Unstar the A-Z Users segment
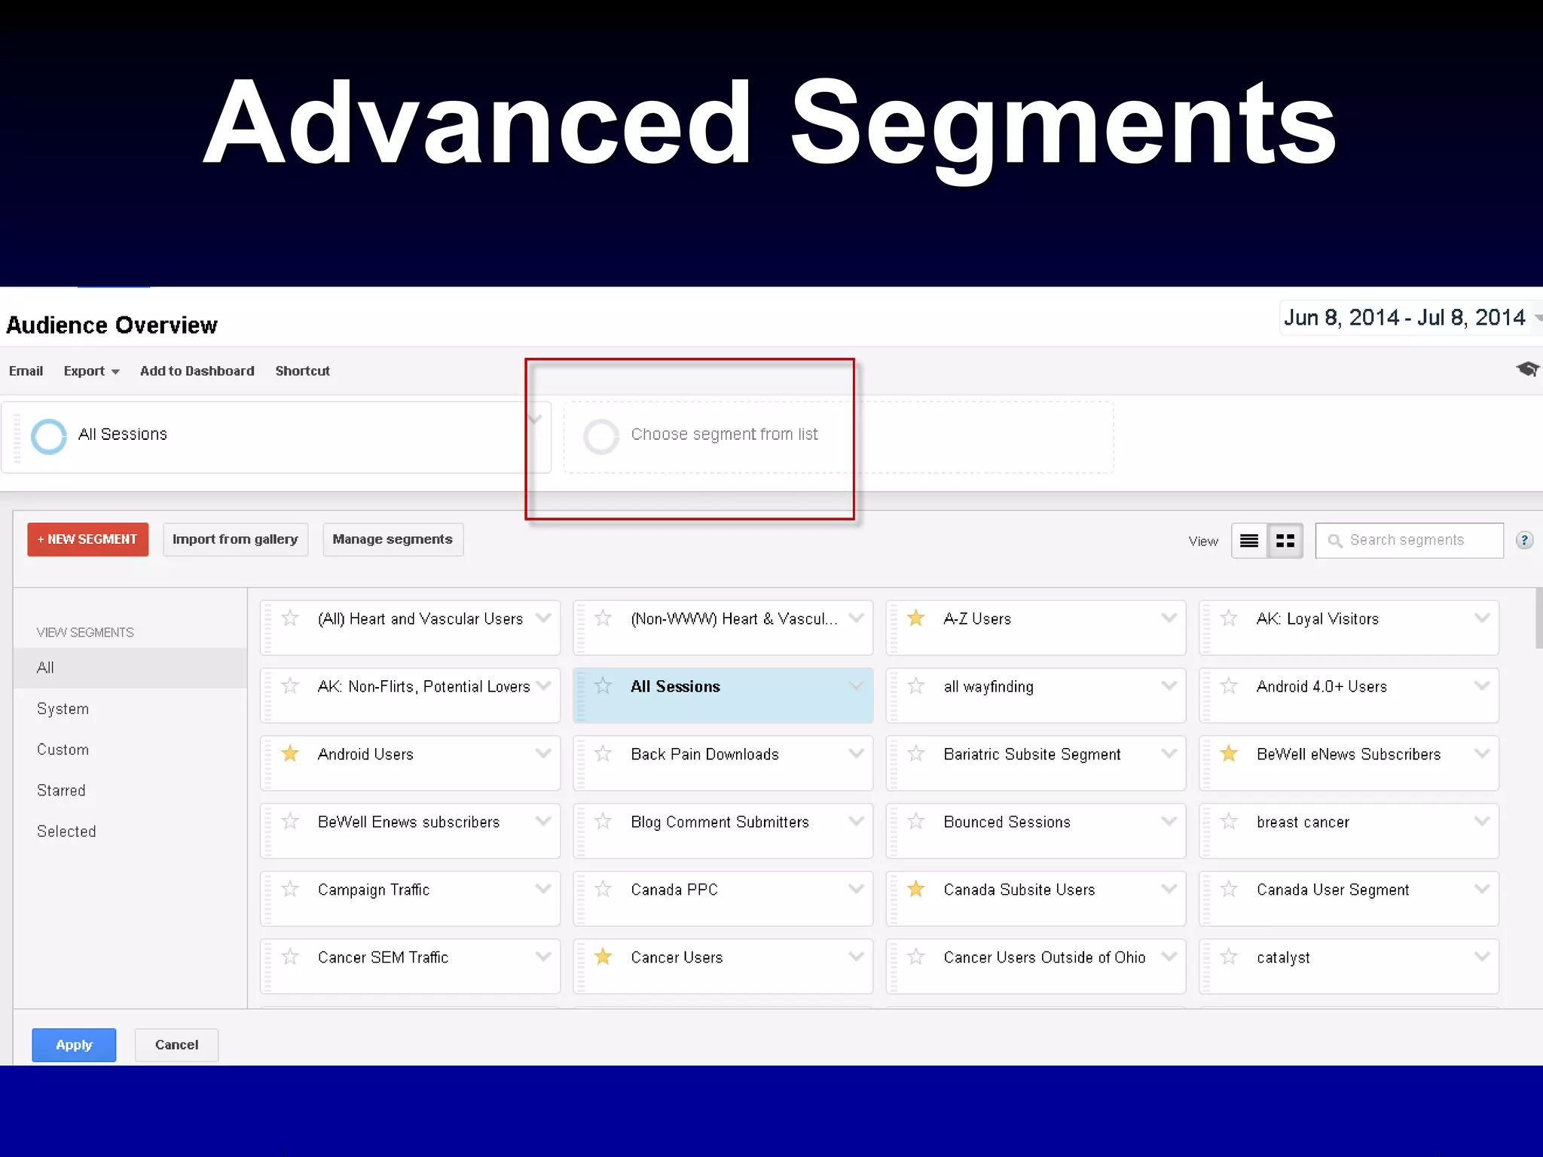1543x1157 pixels. pos(916,618)
